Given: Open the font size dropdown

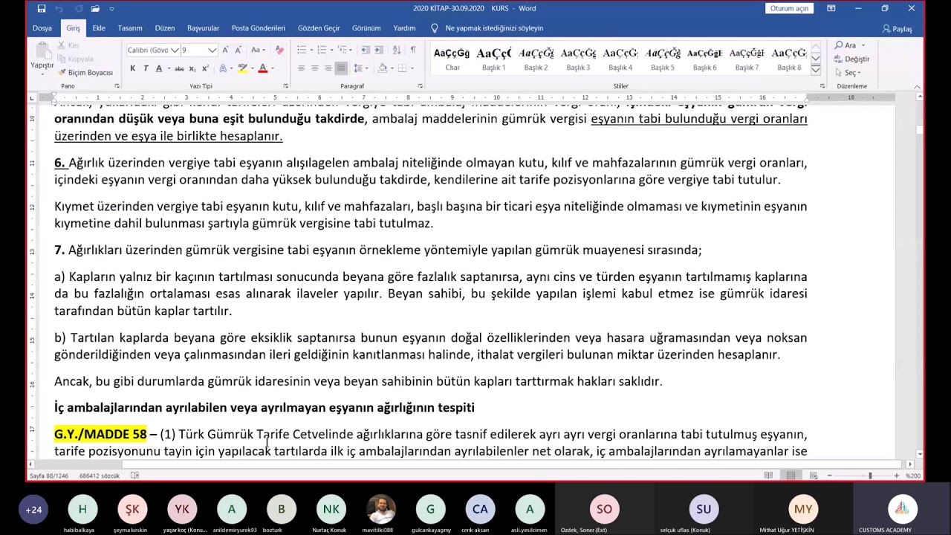Looking at the screenshot, I should [212, 50].
